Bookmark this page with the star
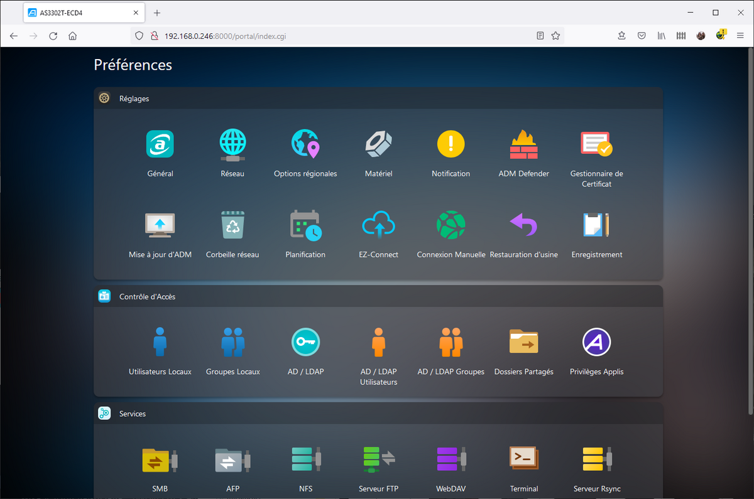754x499 pixels. [555, 36]
